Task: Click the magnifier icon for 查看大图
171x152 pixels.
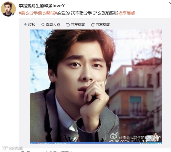Action: (43, 25)
